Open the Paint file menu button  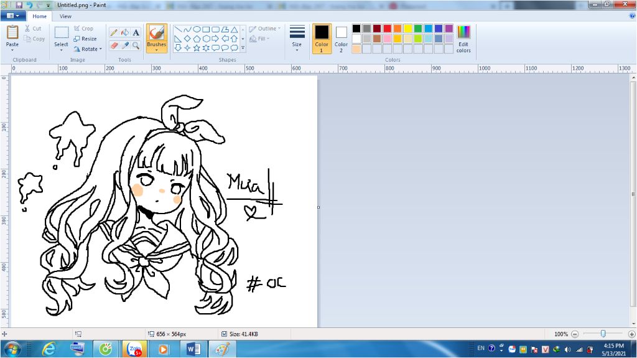[x=13, y=16]
